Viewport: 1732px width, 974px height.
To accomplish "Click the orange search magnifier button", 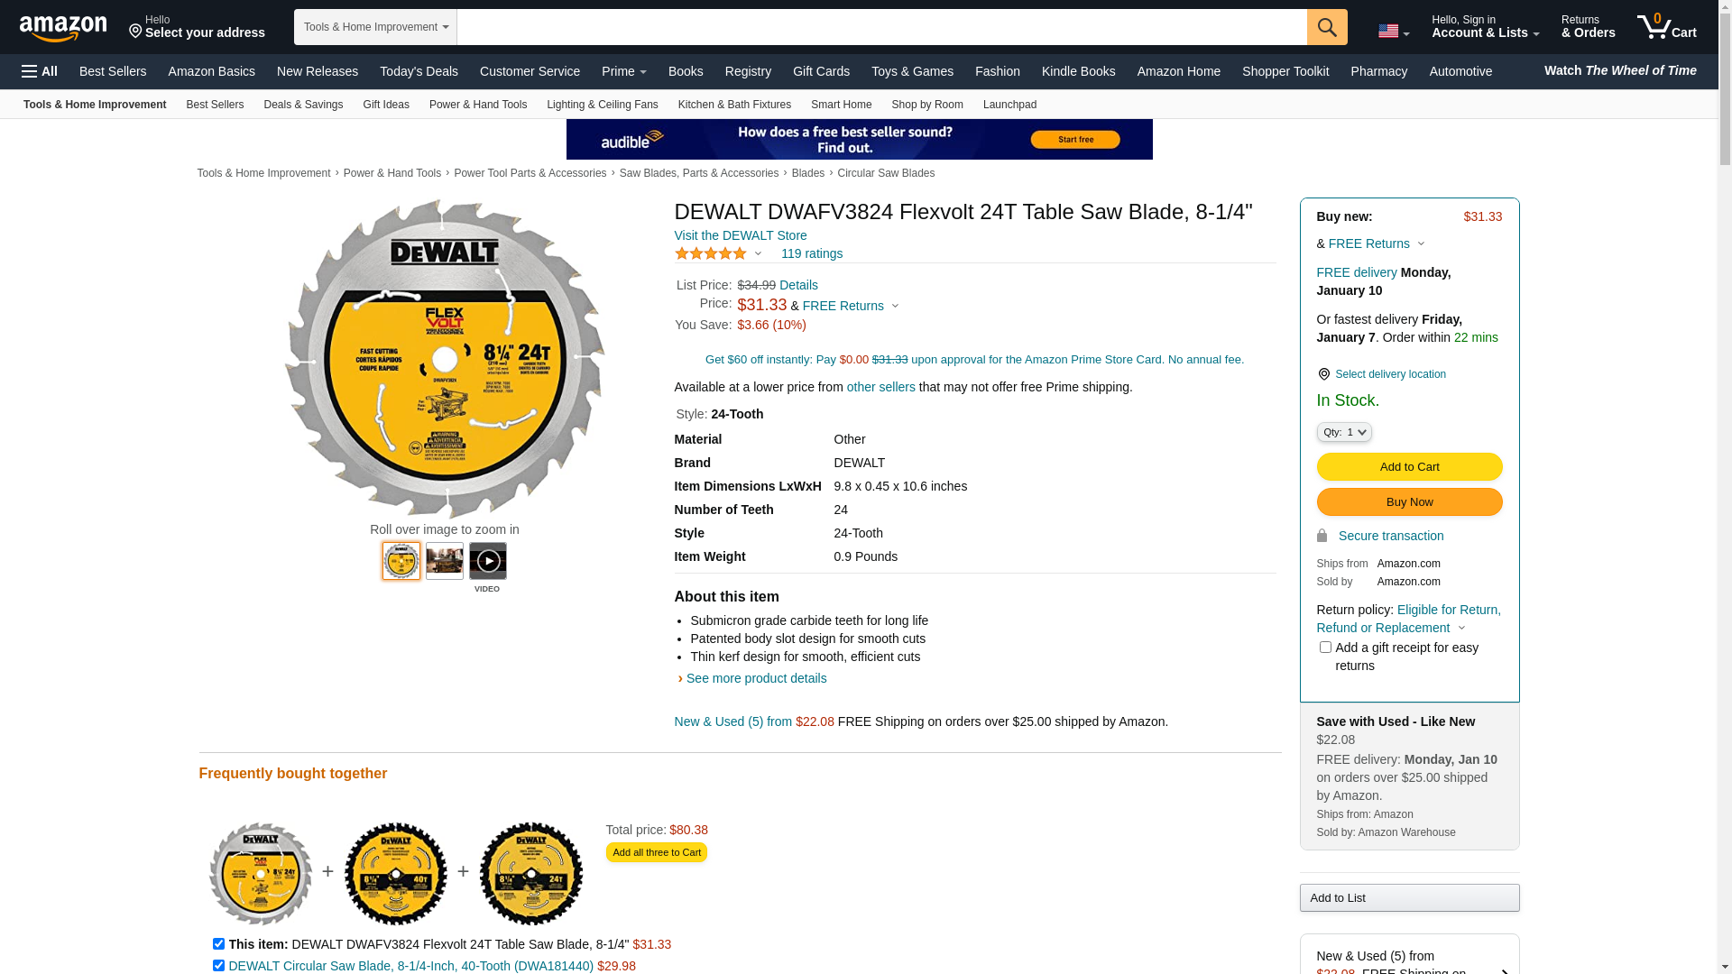I will click(1327, 27).
